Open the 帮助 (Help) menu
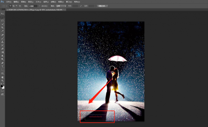This screenshot has height=127, width=208. click(77, 2)
